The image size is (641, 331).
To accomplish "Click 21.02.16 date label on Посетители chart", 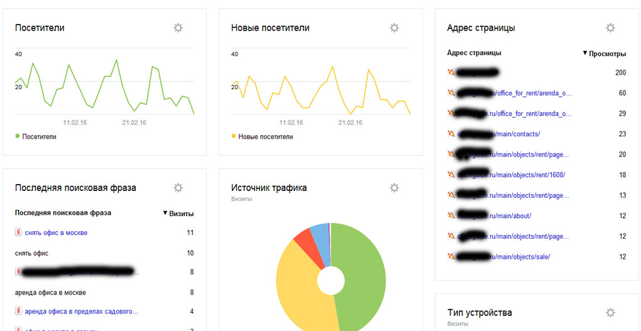I will [134, 122].
